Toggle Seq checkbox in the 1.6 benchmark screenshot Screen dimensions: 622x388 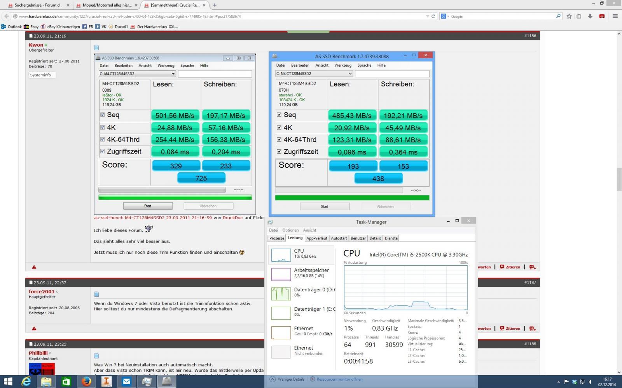[103, 115]
